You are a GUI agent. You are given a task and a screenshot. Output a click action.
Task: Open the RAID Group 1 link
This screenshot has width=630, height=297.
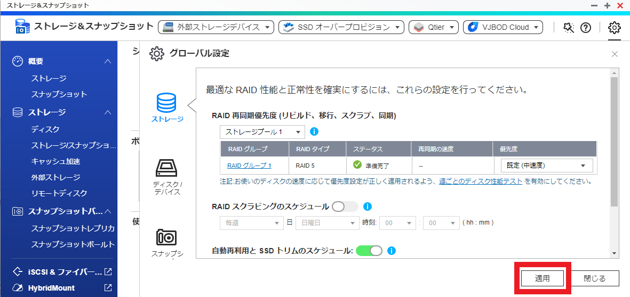(249, 166)
